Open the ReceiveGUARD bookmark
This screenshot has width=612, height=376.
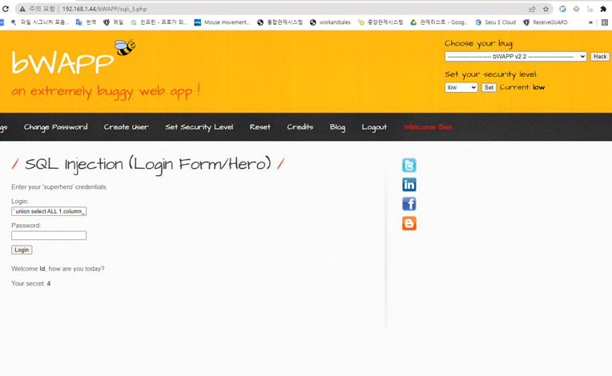pos(546,22)
